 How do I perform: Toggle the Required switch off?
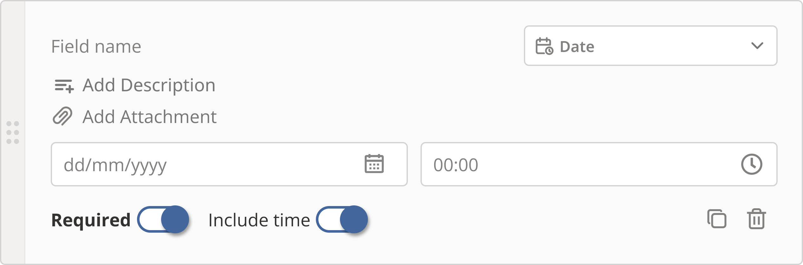(163, 219)
